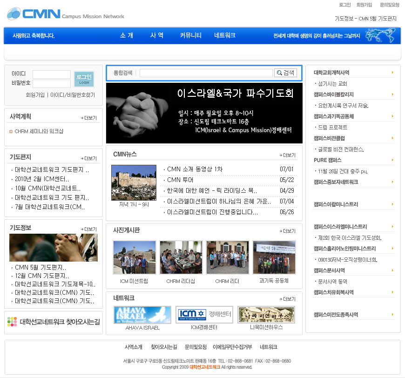
Task: Open the 커뮤니티 menu in the navigation bar
Action: (x=190, y=35)
